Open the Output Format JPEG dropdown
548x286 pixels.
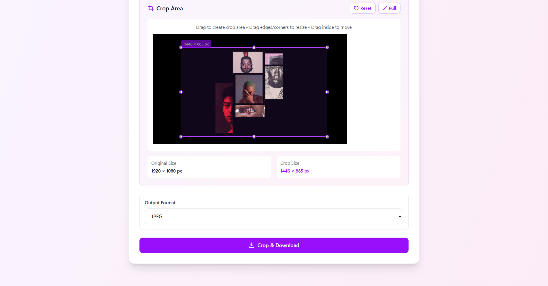tap(274, 216)
